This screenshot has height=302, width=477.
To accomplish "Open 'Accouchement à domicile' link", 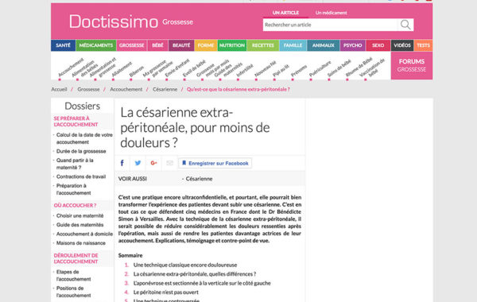I will pos(84,234).
